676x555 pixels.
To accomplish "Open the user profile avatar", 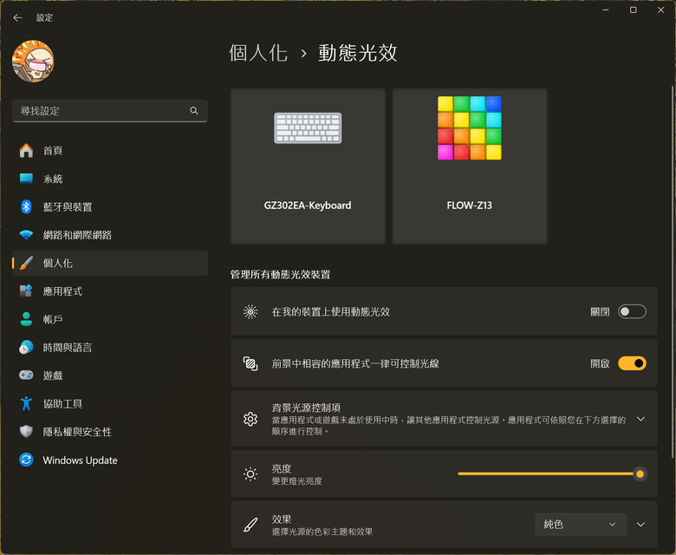I will click(33, 62).
